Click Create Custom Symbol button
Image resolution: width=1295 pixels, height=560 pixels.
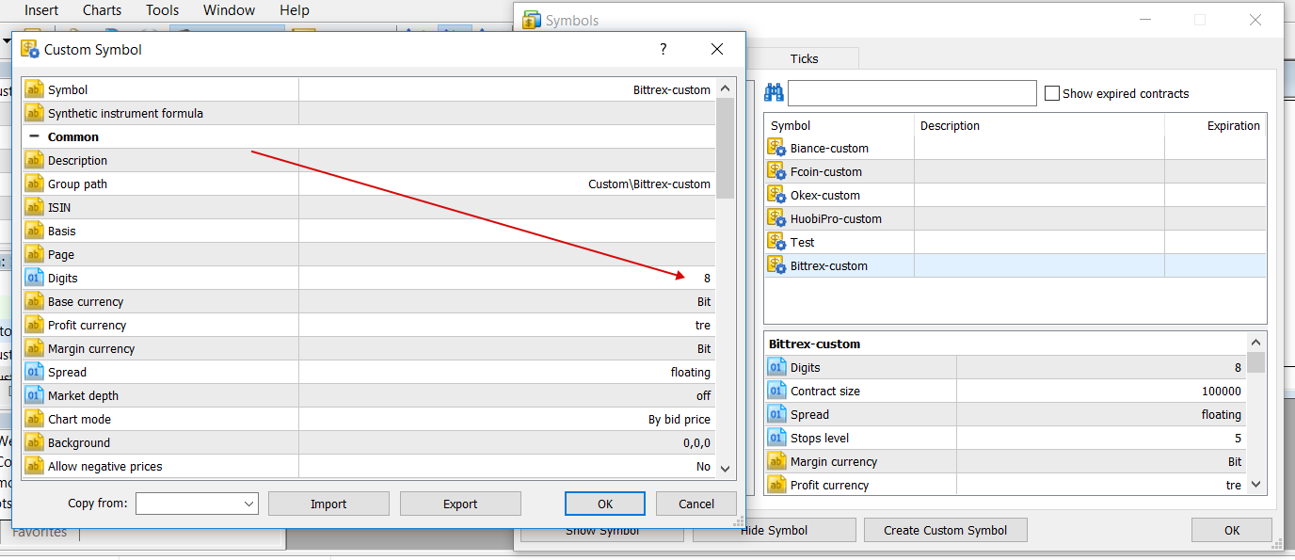[x=945, y=530]
